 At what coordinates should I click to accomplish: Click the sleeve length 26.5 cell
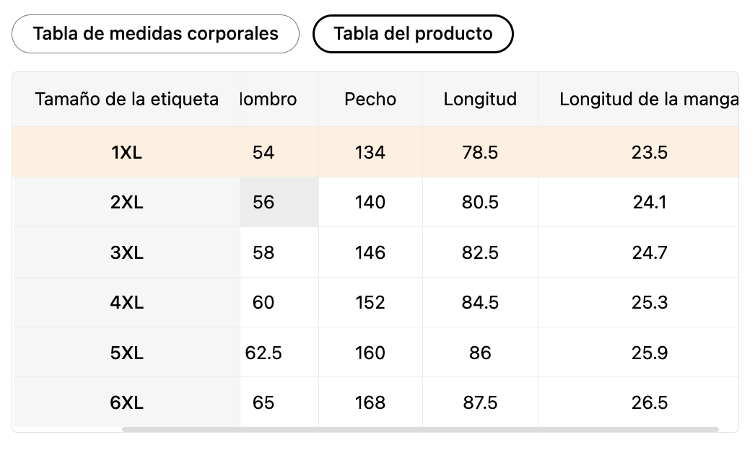coord(649,402)
